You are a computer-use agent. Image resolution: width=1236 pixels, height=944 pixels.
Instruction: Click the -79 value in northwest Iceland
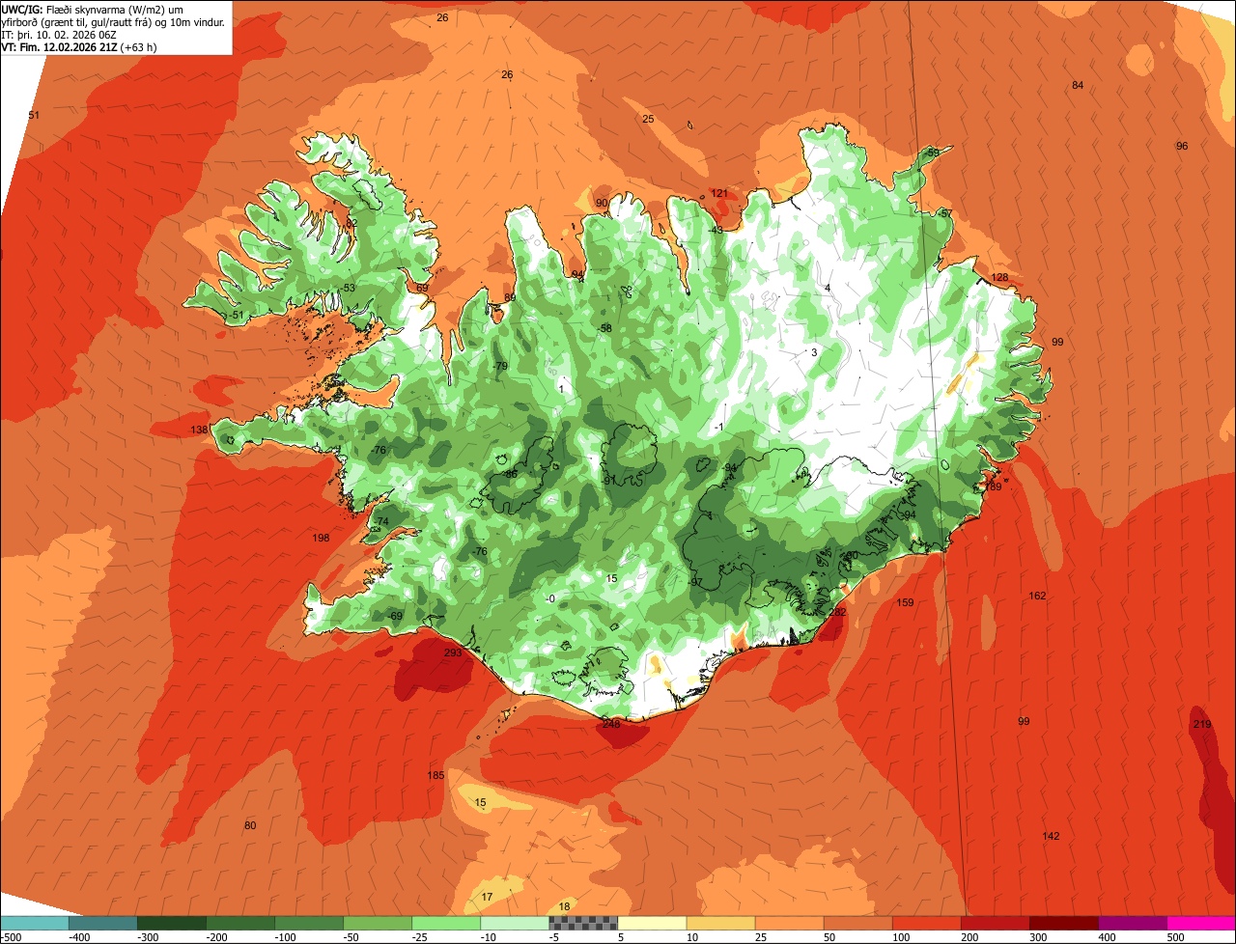(x=500, y=366)
